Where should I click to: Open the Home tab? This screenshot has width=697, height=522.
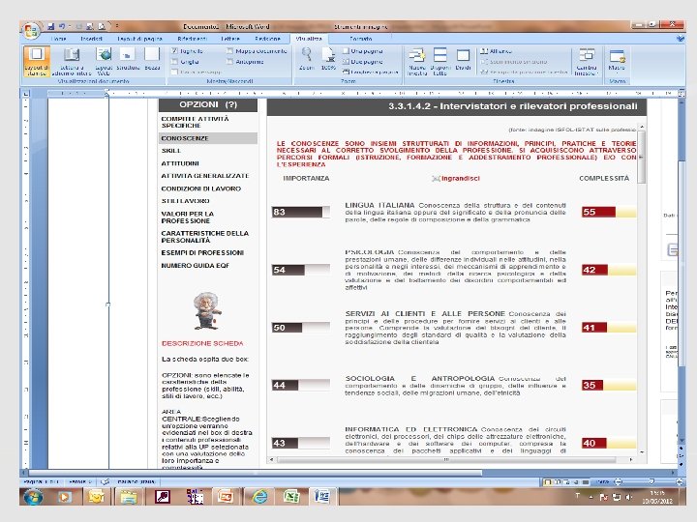(x=58, y=39)
